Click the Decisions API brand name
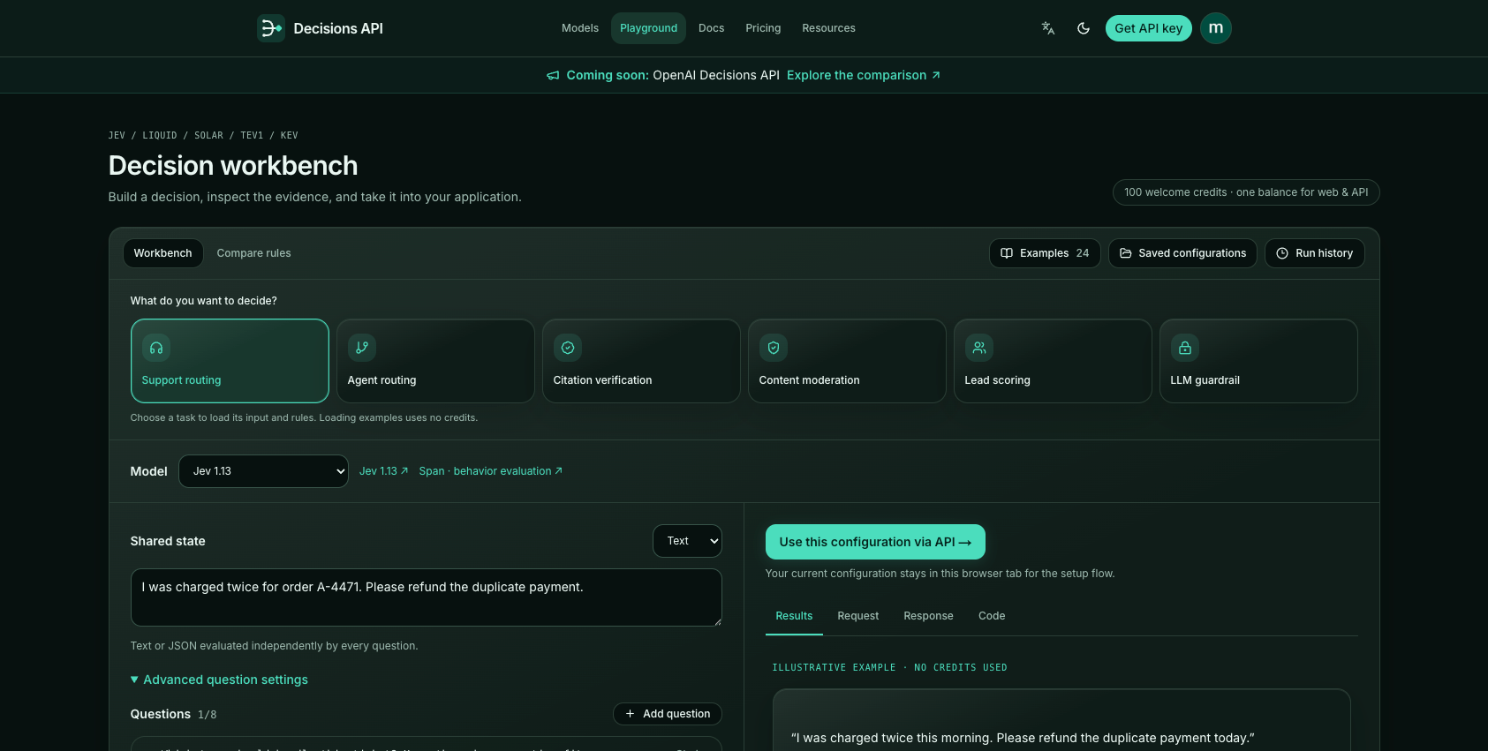Viewport: 1488px width, 751px height. click(338, 28)
